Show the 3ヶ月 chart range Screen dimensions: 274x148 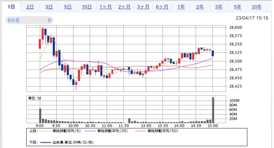click(143, 7)
